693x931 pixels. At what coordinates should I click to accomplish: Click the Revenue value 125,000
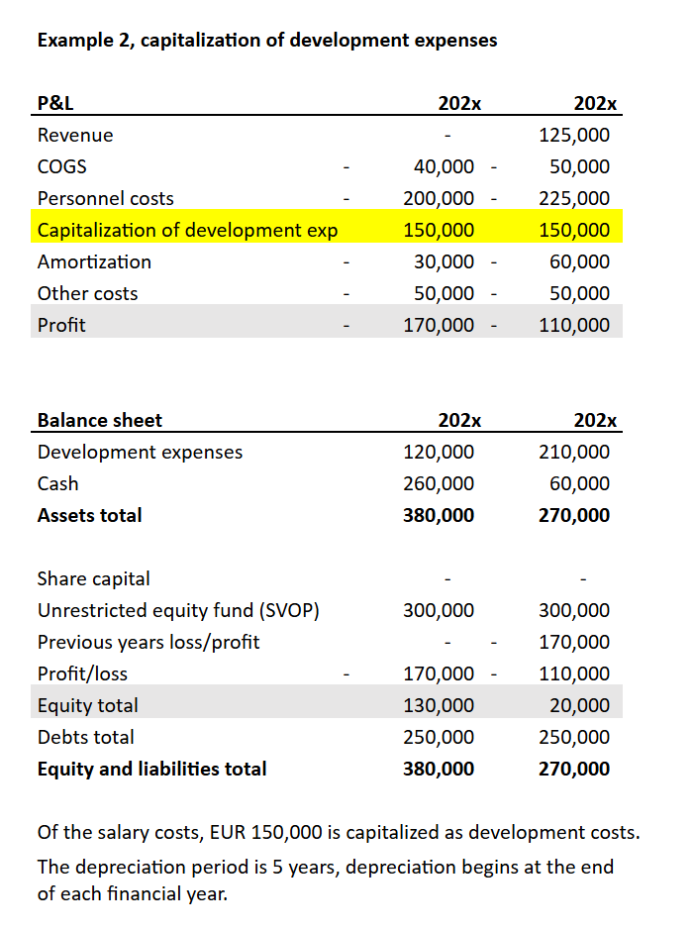(x=574, y=135)
